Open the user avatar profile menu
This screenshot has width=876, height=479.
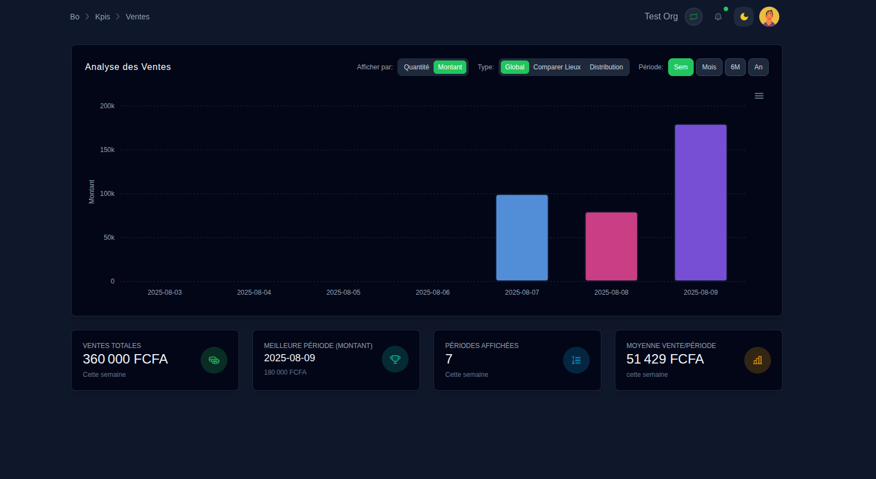769,17
